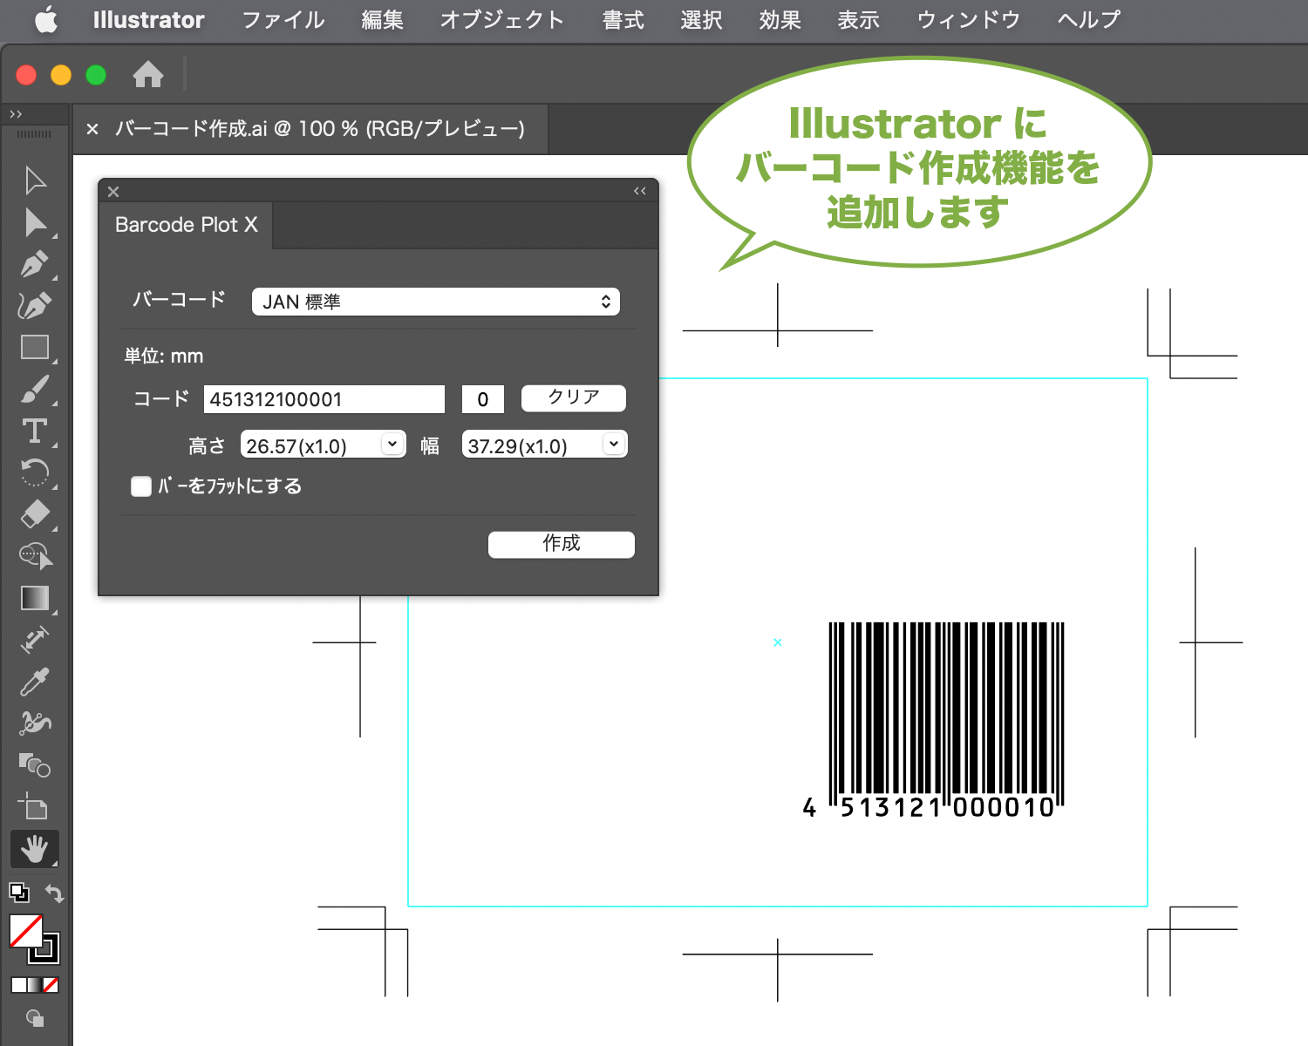This screenshot has width=1308, height=1046.
Task: Switch to バーコード作成.ai document tab
Action: point(320,129)
